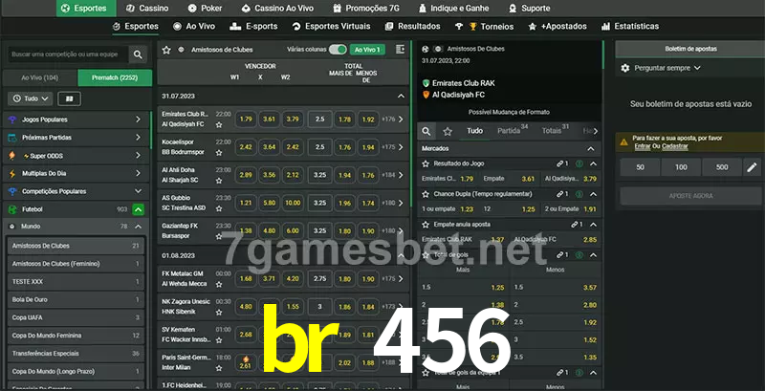Toggle the Várias colunas switch
Image resolution: width=765 pixels, height=391 pixels.
coord(338,50)
